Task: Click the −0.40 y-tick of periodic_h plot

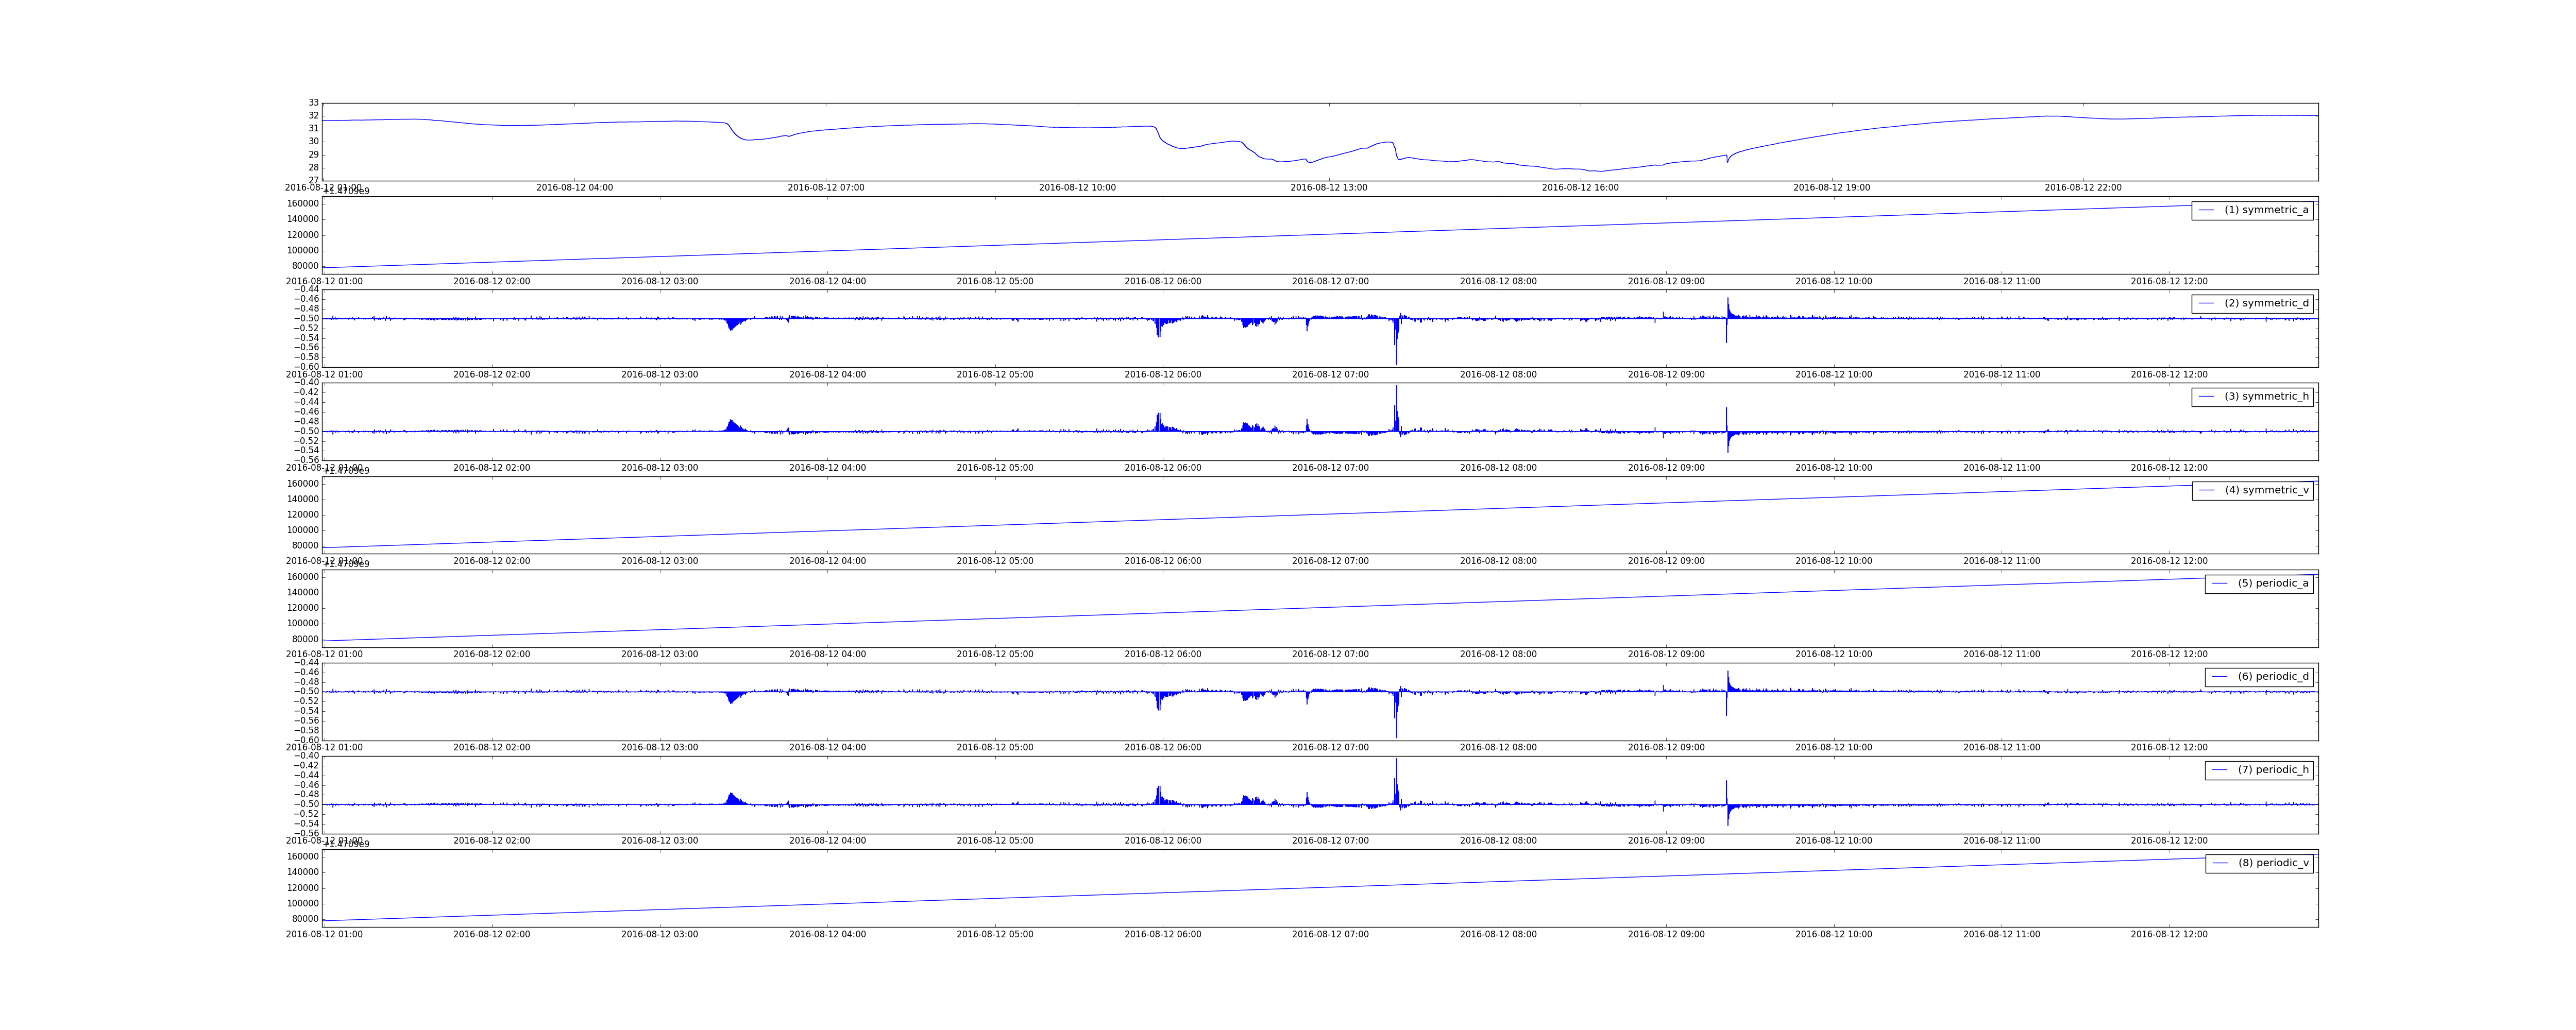Action: (x=306, y=756)
